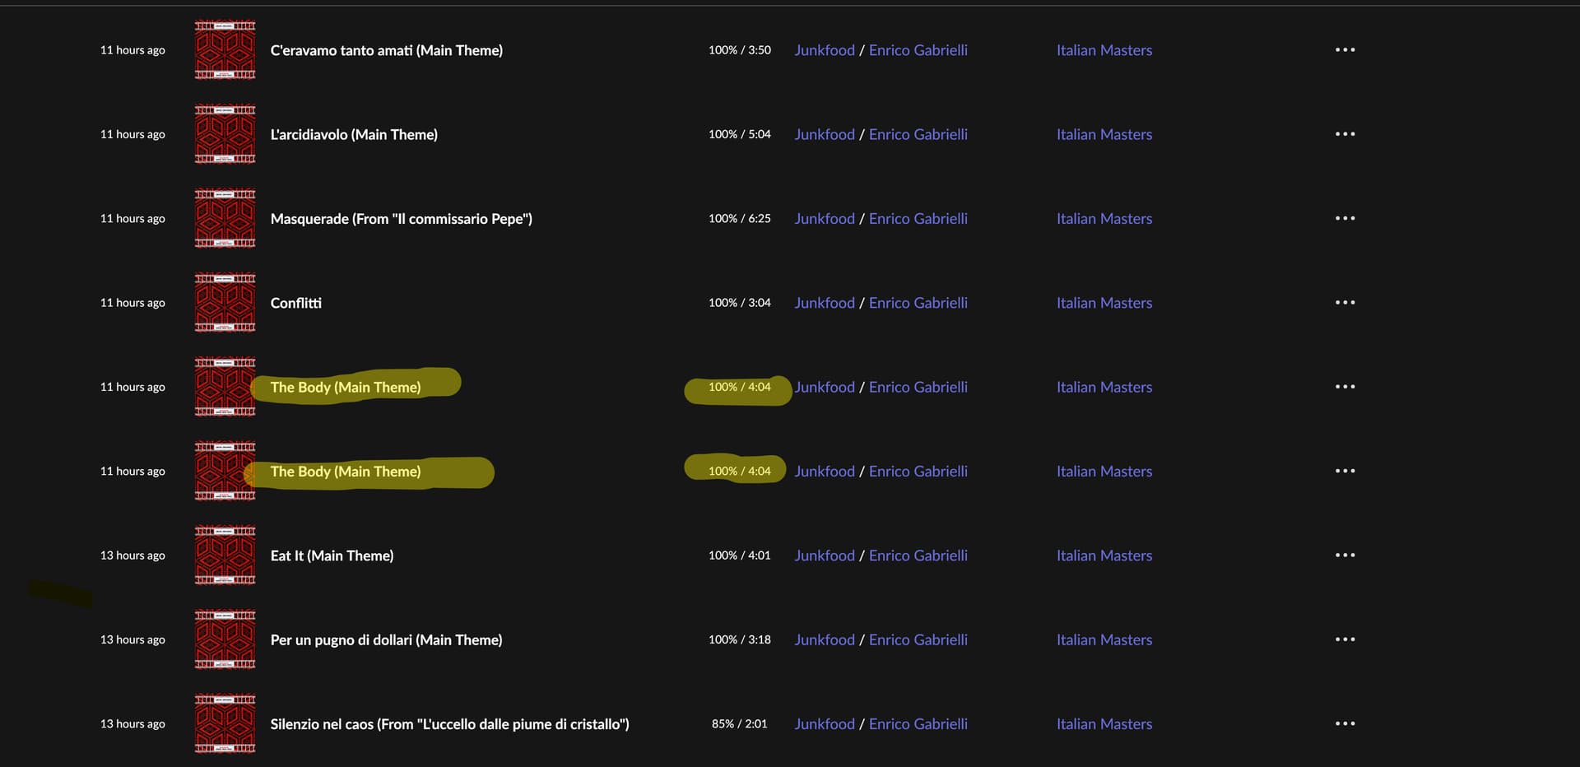Open Italian Masters album in L'arcidiavolo row
Image resolution: width=1580 pixels, height=767 pixels.
[1104, 134]
